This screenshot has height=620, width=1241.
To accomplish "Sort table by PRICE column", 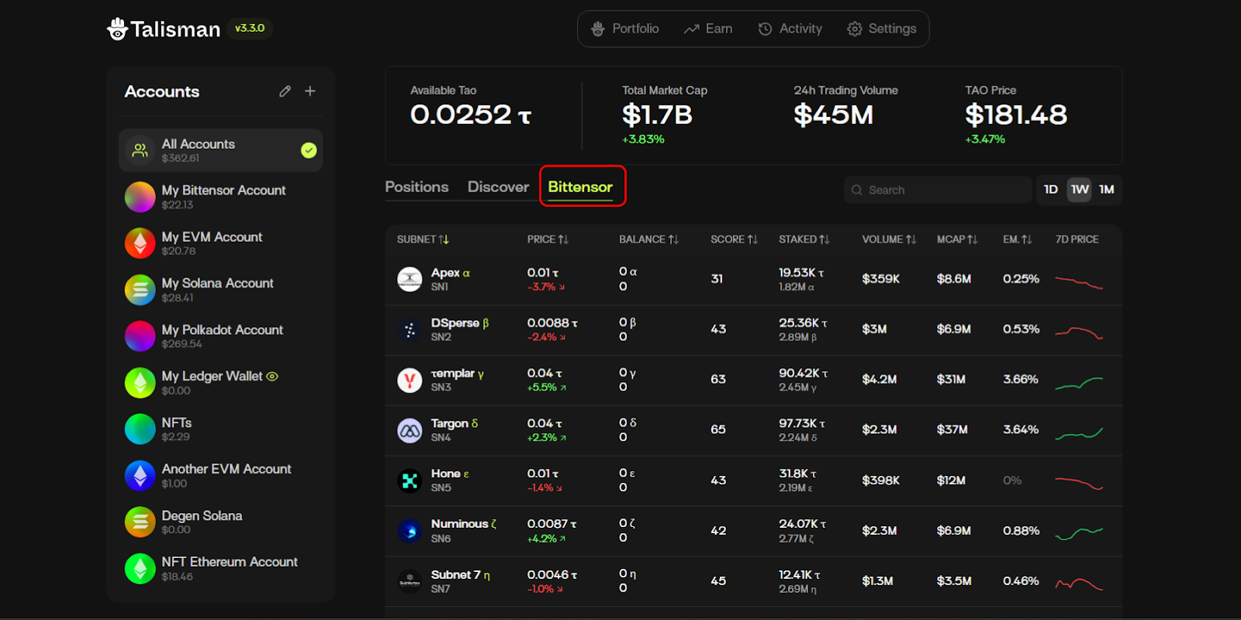I will point(548,239).
